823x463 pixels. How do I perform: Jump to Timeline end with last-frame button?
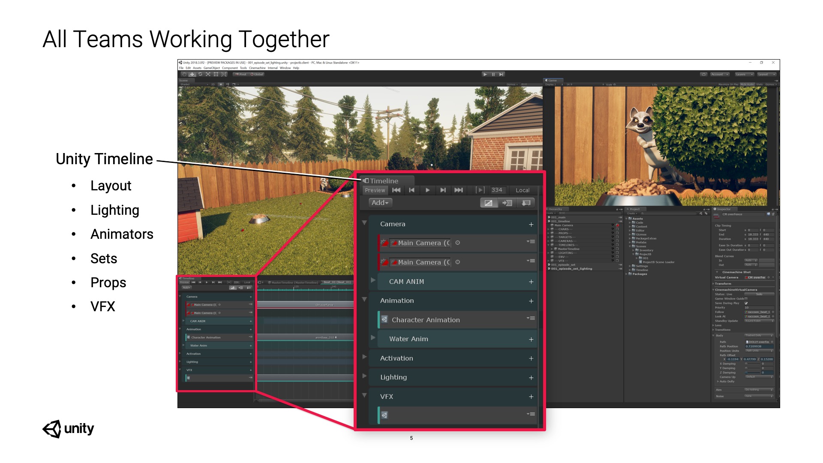(x=459, y=190)
